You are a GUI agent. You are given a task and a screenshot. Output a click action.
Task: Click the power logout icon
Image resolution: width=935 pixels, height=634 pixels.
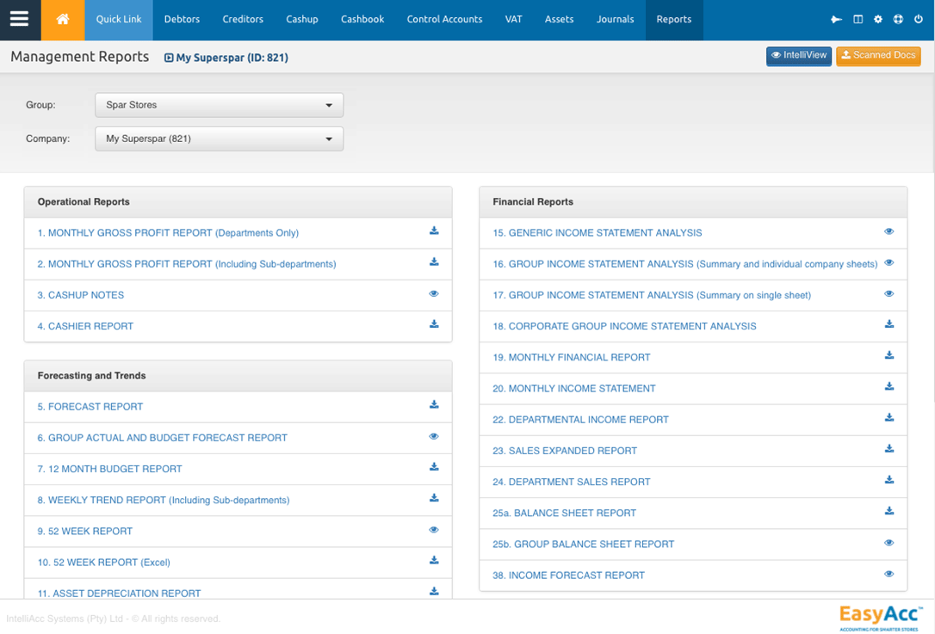coord(919,19)
